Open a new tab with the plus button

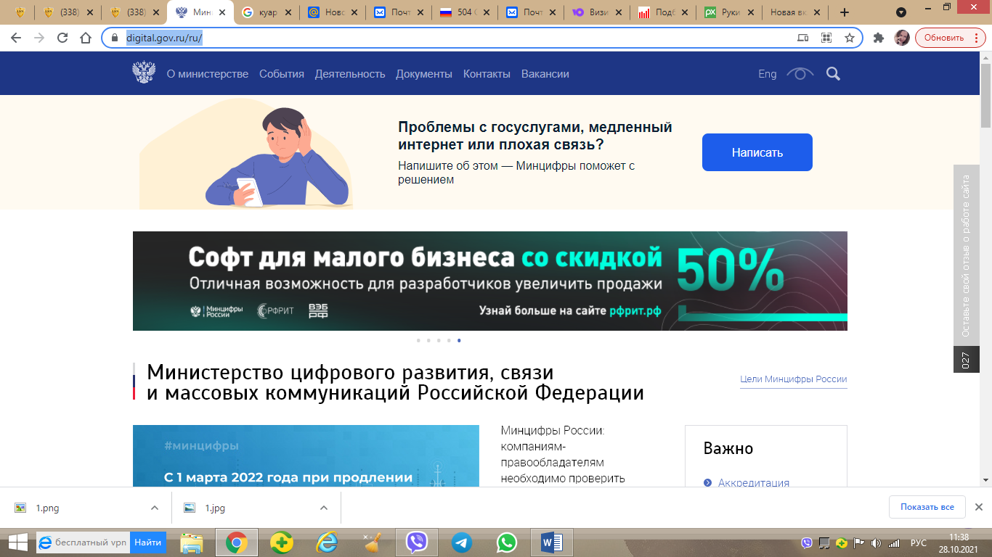[844, 12]
